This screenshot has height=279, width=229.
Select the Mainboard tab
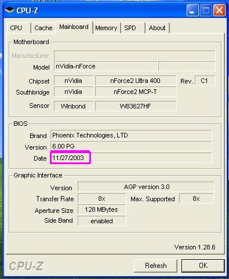74,27
